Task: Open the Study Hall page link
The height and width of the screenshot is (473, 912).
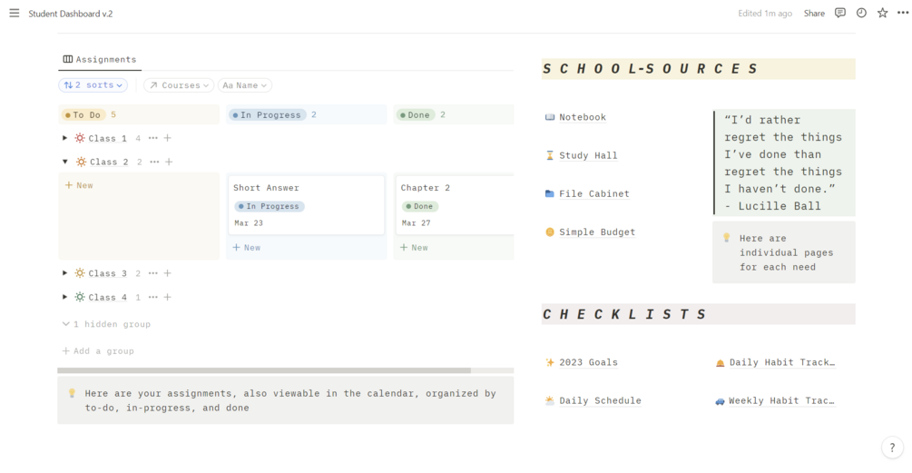Action: click(587, 155)
